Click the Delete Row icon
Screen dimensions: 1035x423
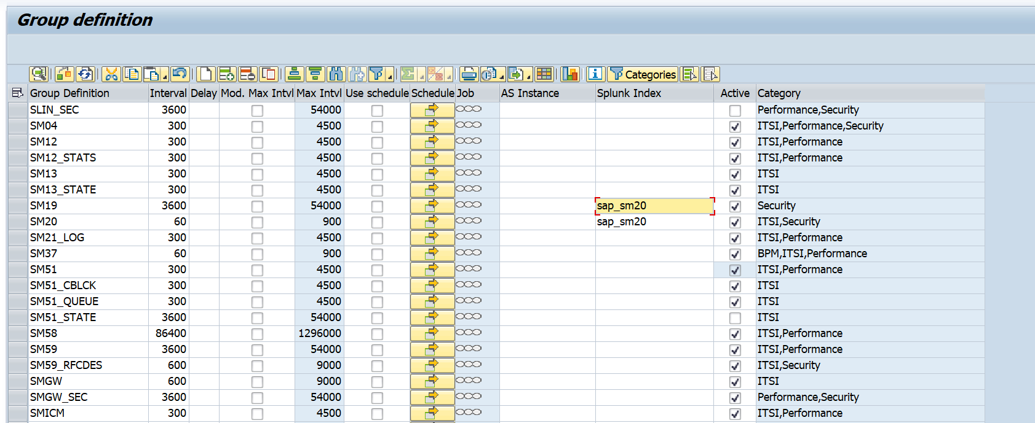pyautogui.click(x=247, y=74)
